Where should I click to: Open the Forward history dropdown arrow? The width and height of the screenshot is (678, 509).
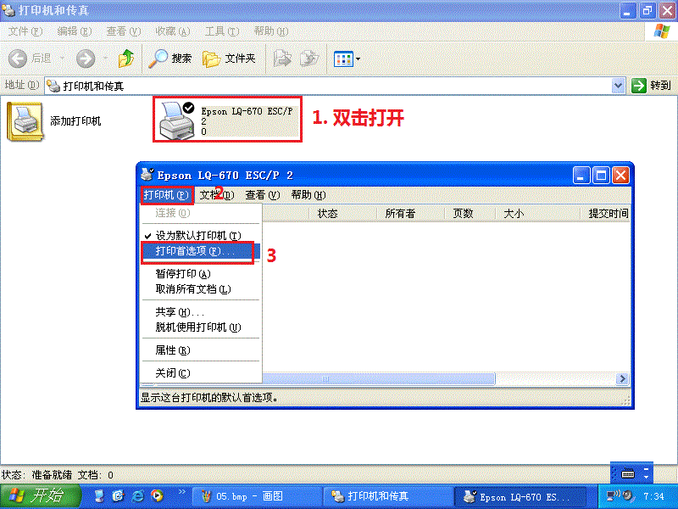[x=105, y=58]
